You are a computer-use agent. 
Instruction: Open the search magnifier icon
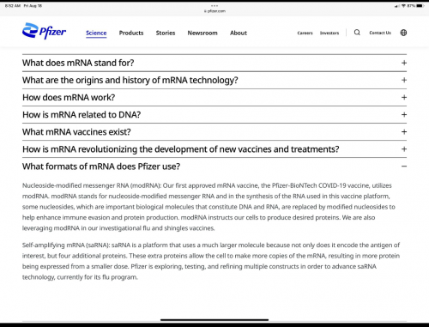357,33
